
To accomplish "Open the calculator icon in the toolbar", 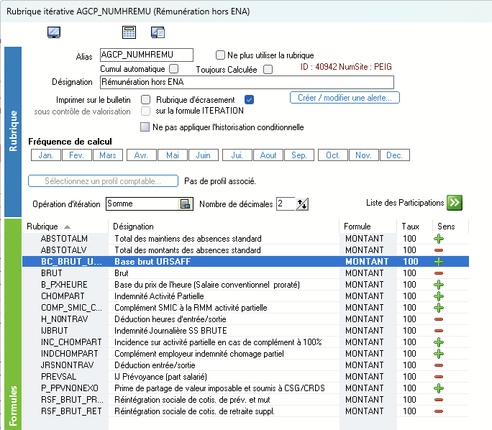I will [129, 32].
